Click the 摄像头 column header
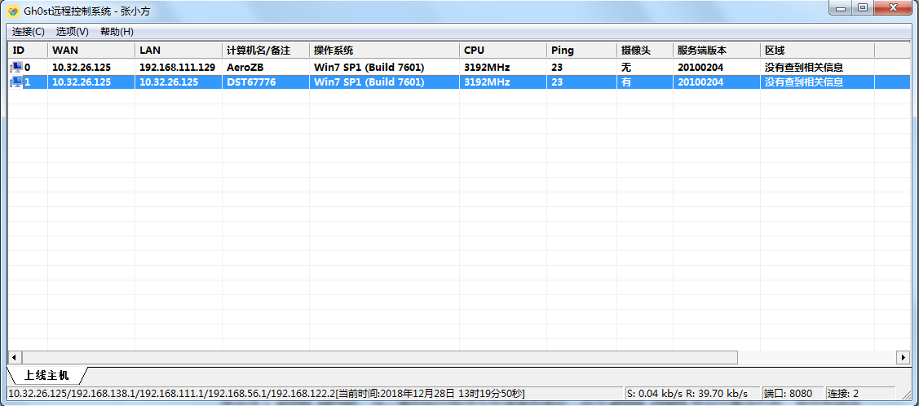This screenshot has width=919, height=406. tap(645, 51)
